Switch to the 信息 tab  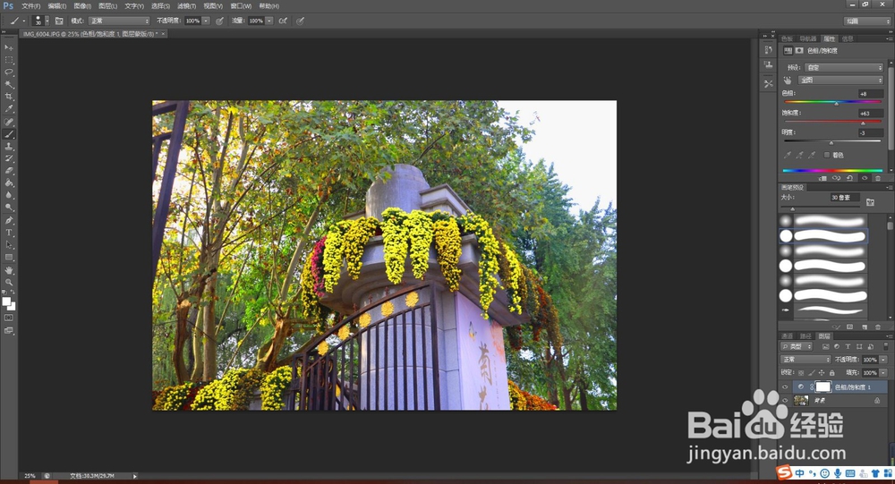click(847, 38)
